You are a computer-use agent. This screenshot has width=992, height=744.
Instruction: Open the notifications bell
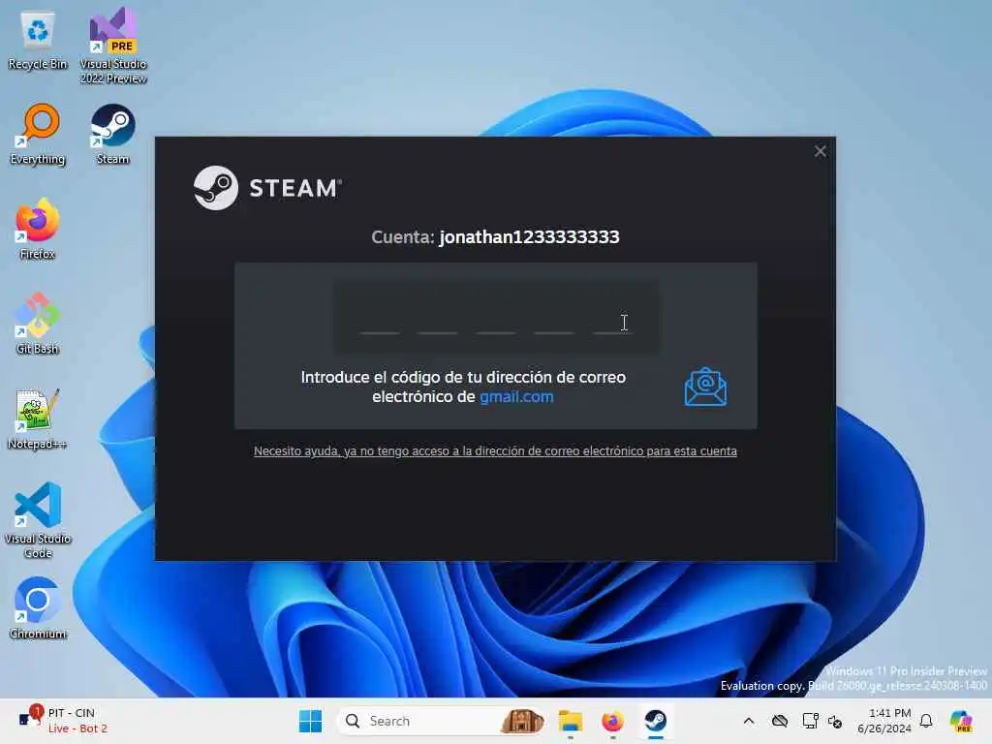tap(926, 721)
